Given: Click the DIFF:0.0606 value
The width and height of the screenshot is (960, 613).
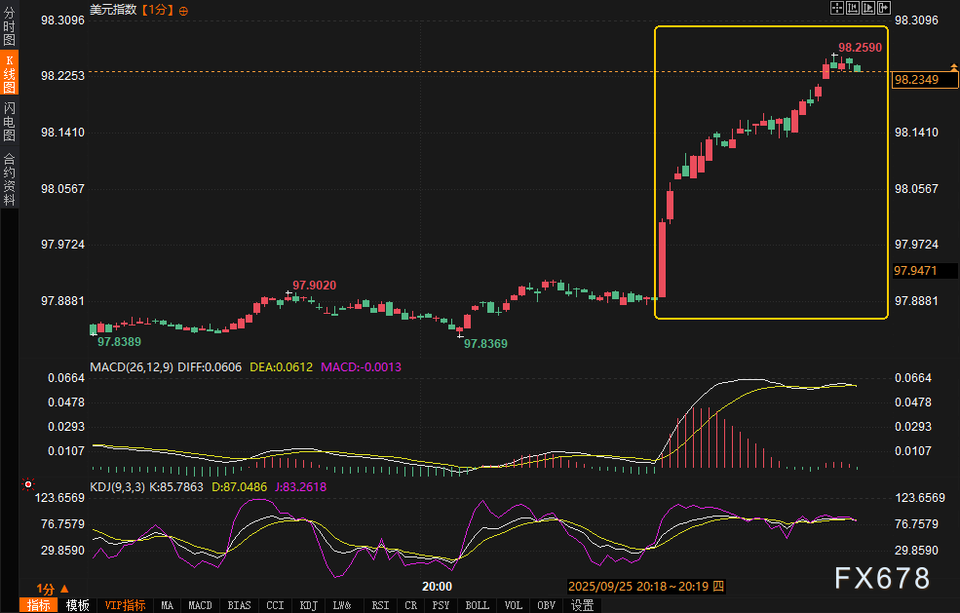Looking at the screenshot, I should point(210,366).
